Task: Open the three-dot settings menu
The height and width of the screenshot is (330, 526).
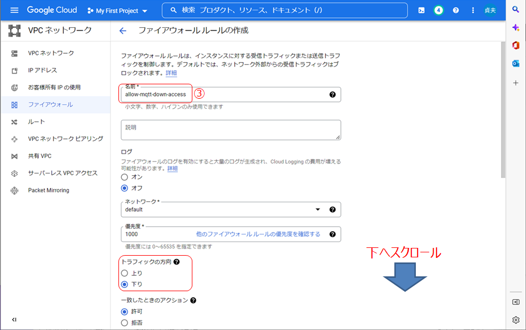Action: (473, 11)
